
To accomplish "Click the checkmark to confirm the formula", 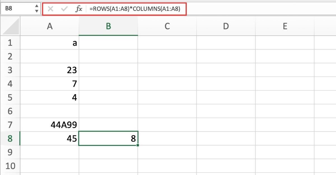I will [64, 9].
